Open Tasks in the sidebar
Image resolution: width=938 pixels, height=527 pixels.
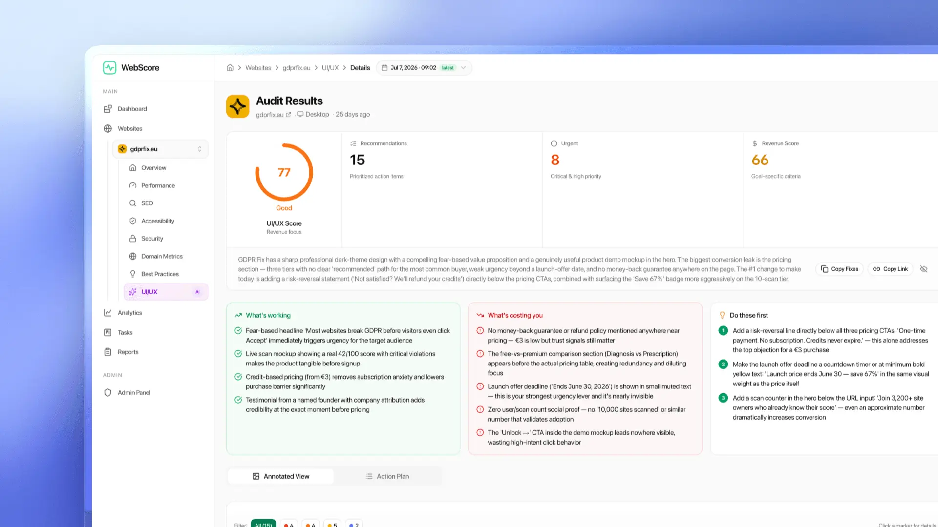point(125,332)
